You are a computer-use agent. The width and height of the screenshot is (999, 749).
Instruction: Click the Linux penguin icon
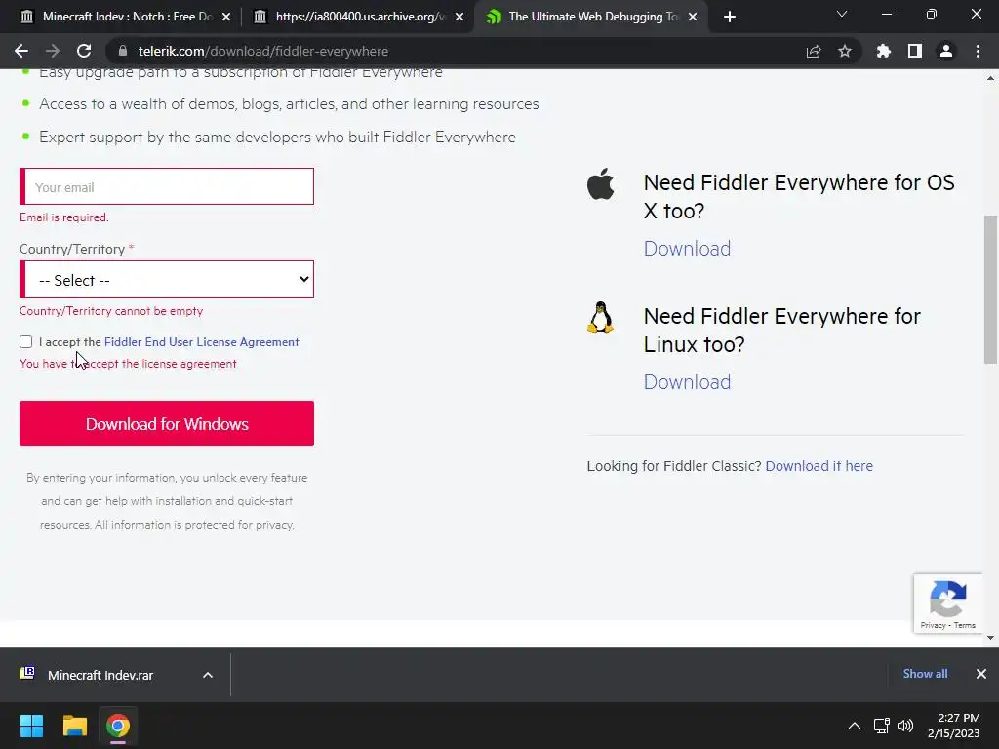[600, 317]
